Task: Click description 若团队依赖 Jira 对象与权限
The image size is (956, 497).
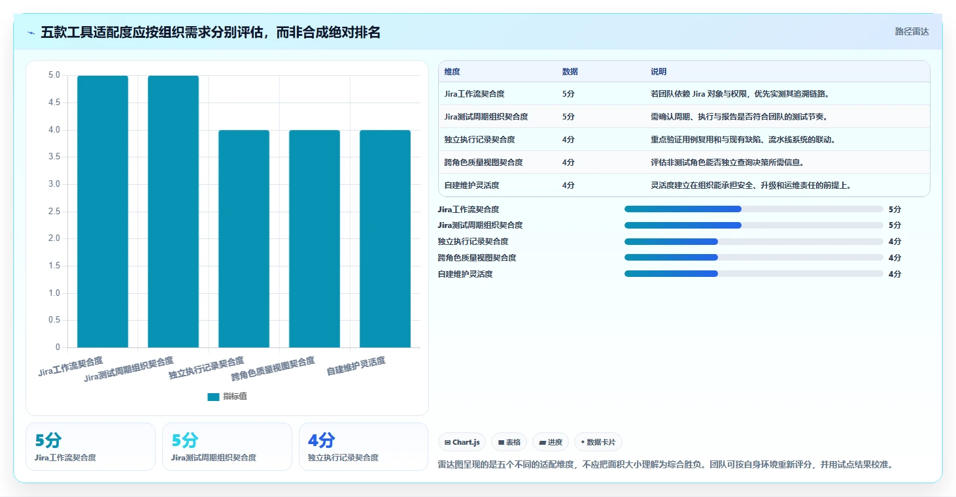Action: pyautogui.click(x=740, y=94)
